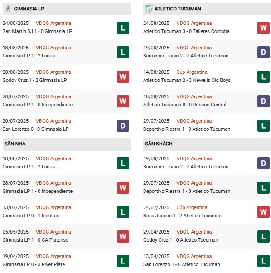Click the D badge for Rosario Central match

(x=263, y=101)
